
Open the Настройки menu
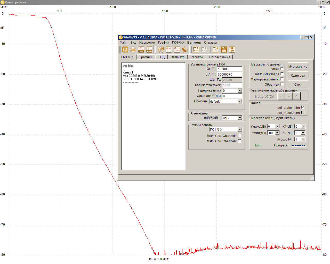click(147, 43)
